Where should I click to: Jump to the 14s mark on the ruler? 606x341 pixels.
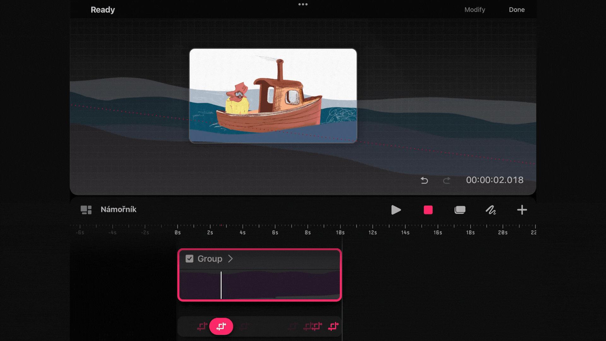(x=405, y=232)
